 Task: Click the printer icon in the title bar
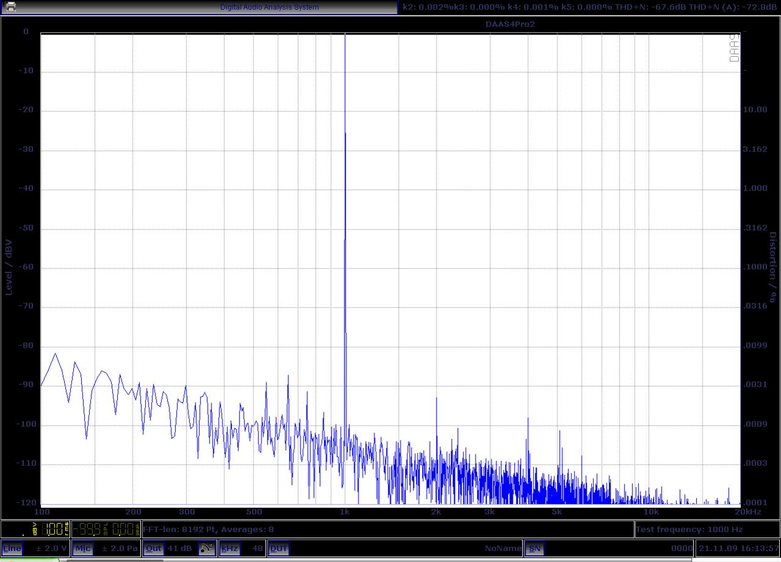pyautogui.click(x=11, y=7)
